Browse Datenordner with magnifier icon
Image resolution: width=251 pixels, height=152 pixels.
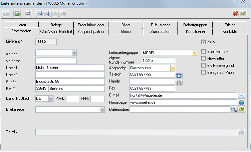tap(234, 109)
